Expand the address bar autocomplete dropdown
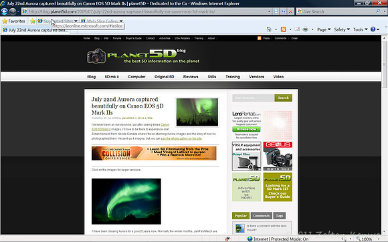Viewport: 388px width, 242px height. [x=269, y=11]
